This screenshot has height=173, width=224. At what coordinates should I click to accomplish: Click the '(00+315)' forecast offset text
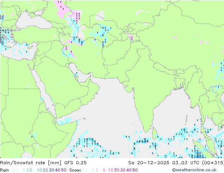point(213,163)
